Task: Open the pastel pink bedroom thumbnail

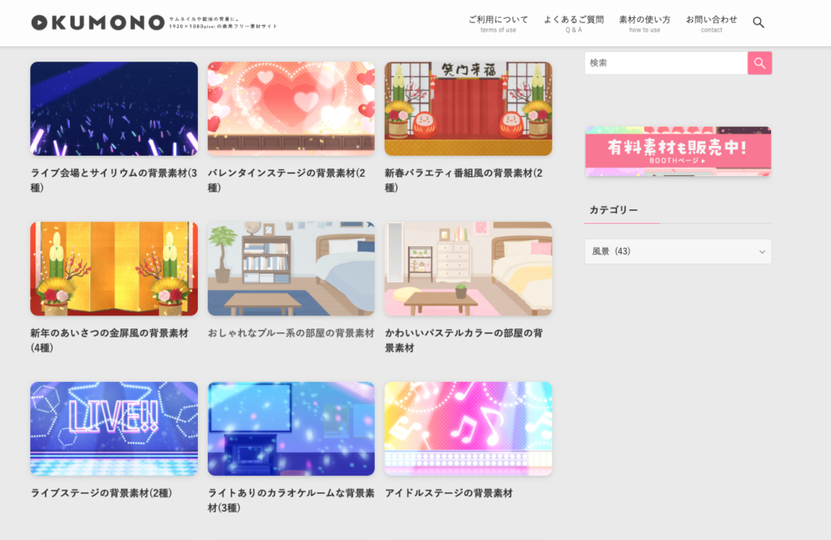Action: [x=468, y=269]
